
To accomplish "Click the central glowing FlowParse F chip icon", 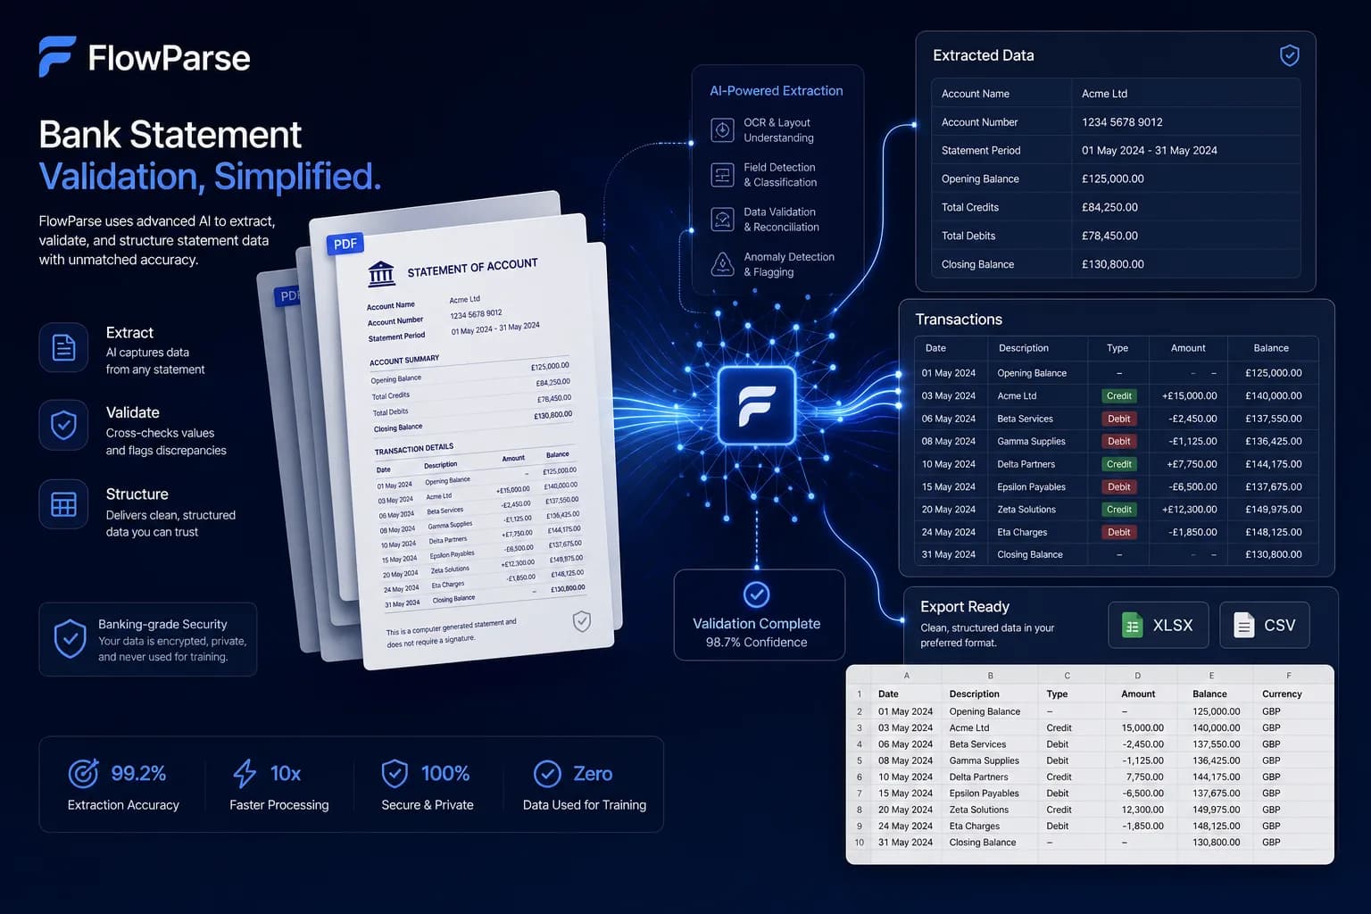I will point(757,405).
